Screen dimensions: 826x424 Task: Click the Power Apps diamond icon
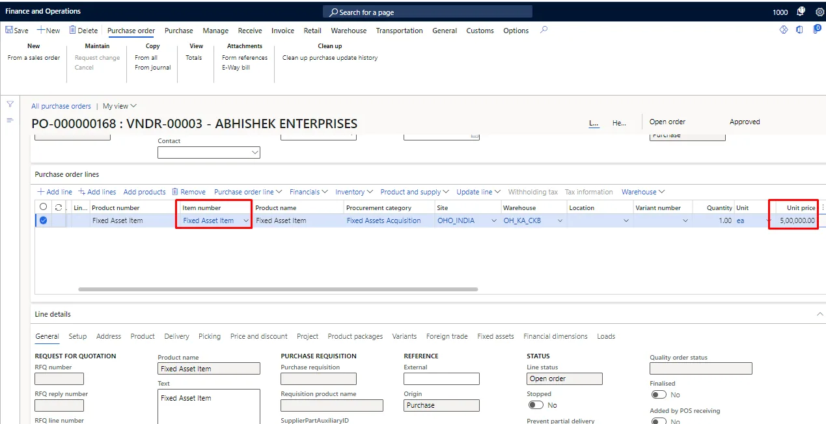click(784, 30)
